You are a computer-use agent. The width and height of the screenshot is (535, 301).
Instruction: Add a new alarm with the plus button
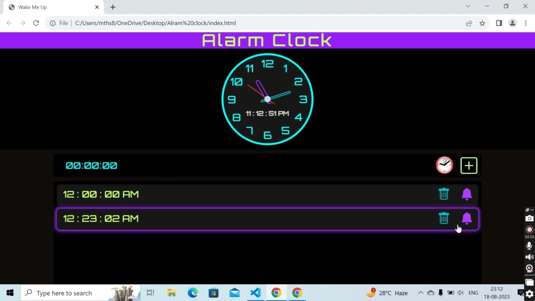pos(469,166)
